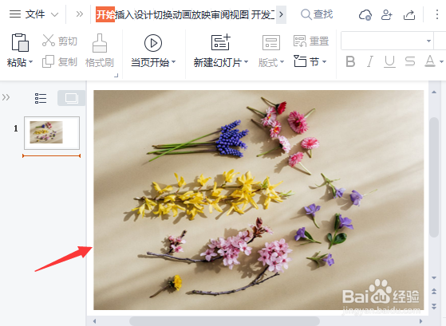
Task: Click the cloud sync status icon
Action: tap(365, 14)
